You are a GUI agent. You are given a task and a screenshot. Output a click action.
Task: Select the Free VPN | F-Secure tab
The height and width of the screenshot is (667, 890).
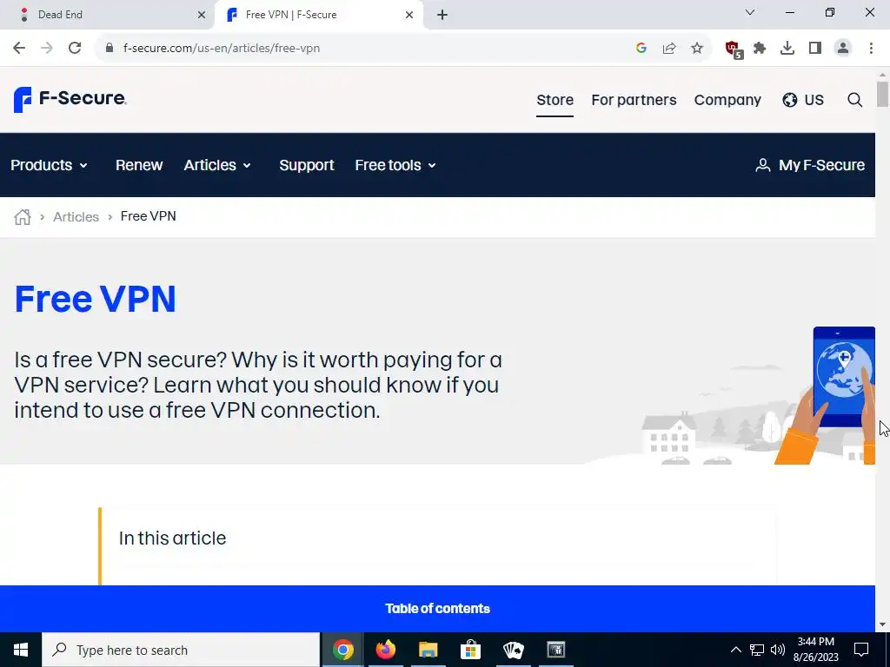click(x=318, y=15)
